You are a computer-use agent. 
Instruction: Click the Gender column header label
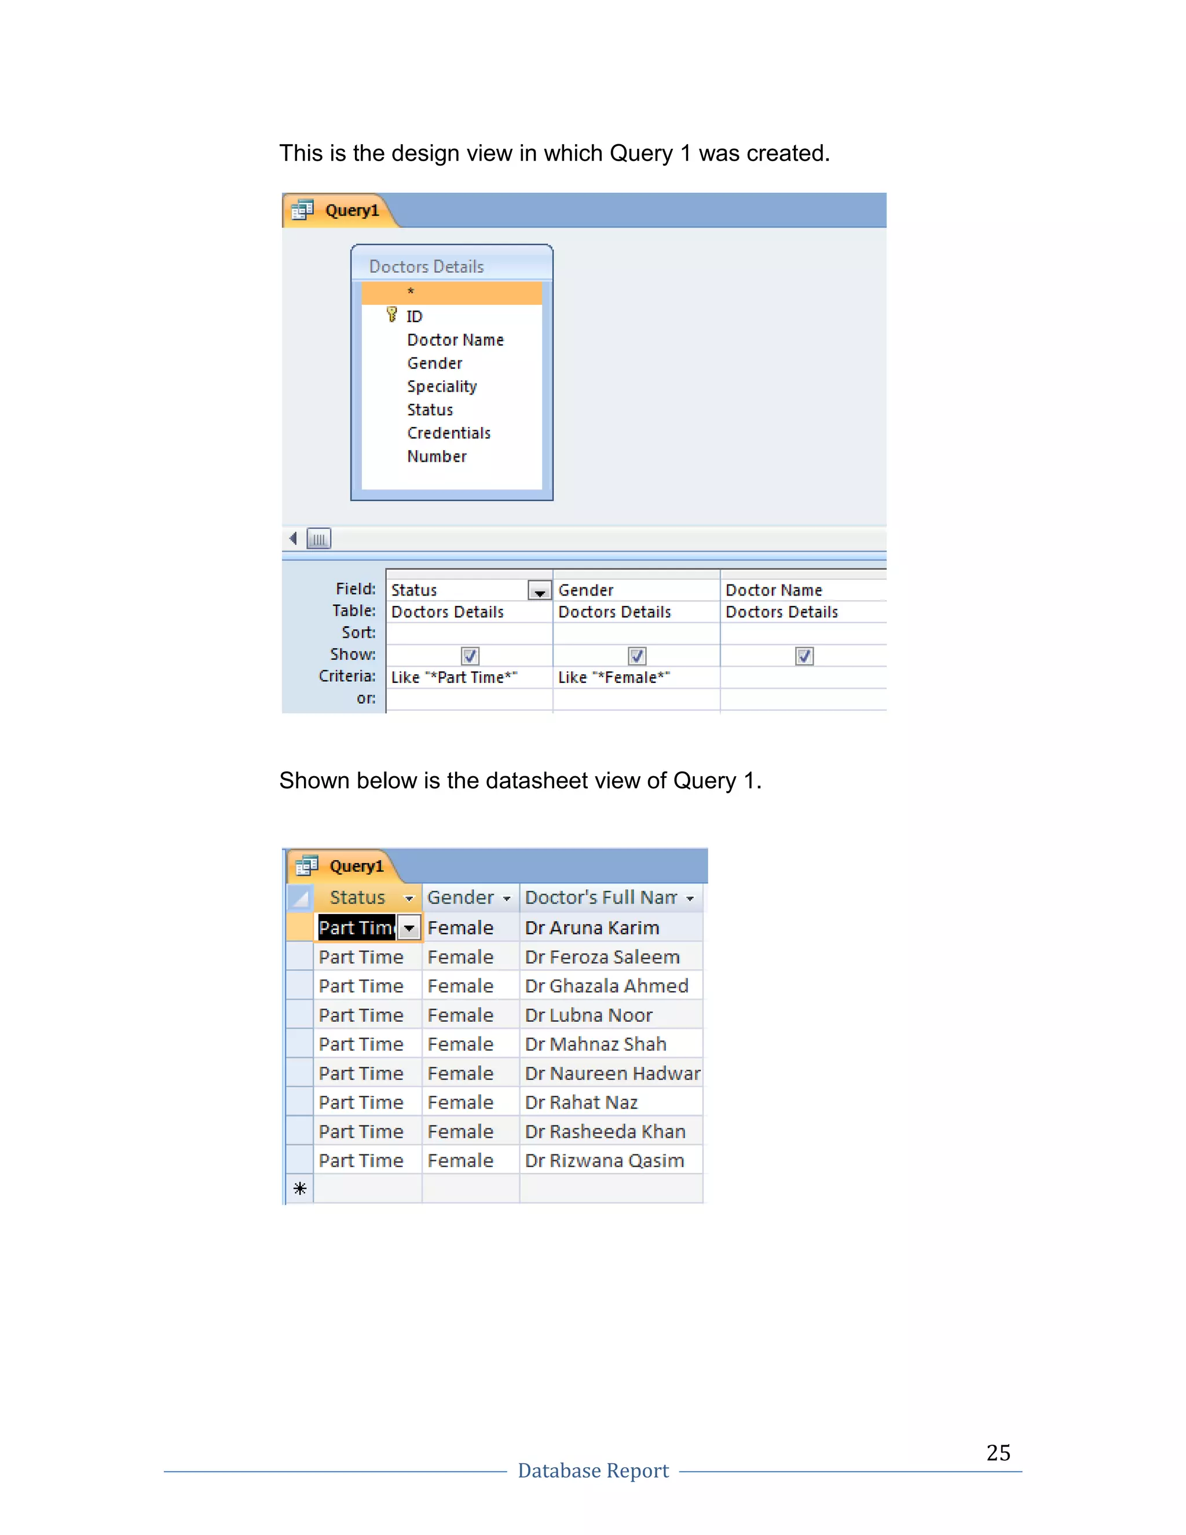[x=460, y=897]
